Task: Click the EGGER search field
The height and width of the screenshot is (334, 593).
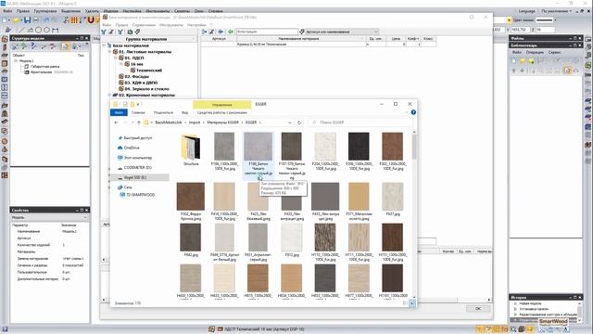Action: click(x=360, y=122)
